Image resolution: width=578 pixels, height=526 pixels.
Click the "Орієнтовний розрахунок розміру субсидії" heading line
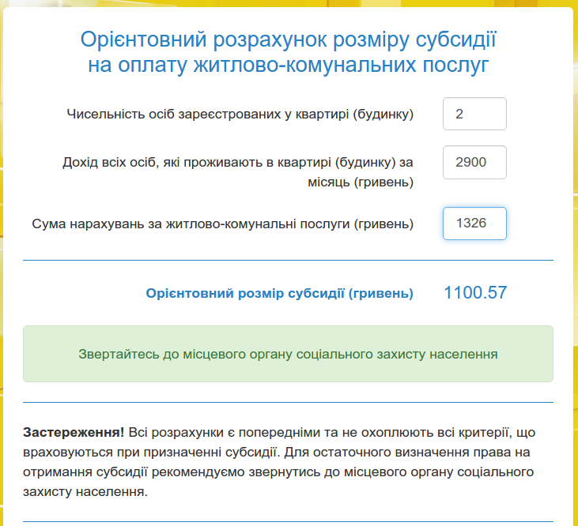pos(288,39)
